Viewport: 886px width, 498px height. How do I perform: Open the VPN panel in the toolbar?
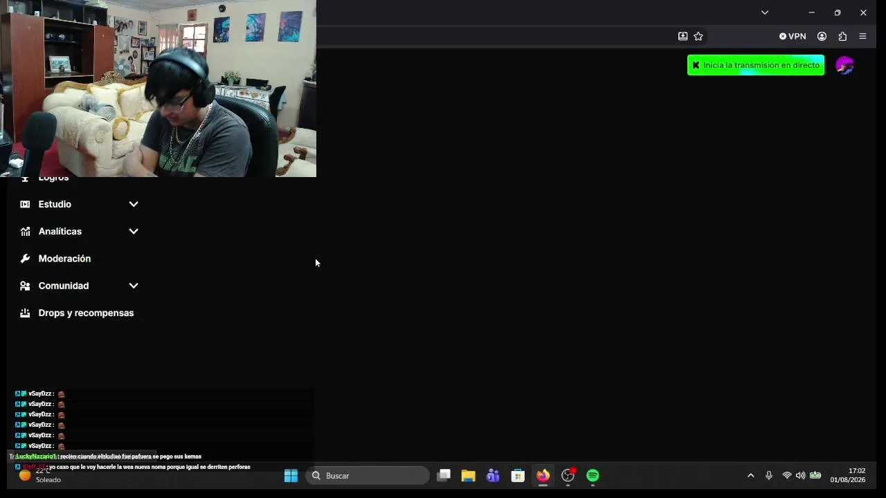[793, 36]
